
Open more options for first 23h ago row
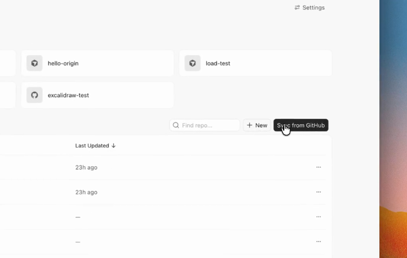click(318, 167)
